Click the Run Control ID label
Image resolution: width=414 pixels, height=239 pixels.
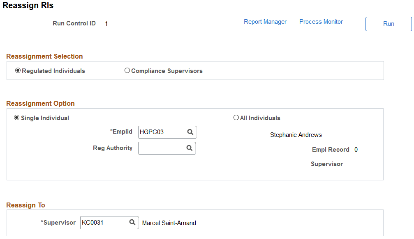tap(74, 23)
